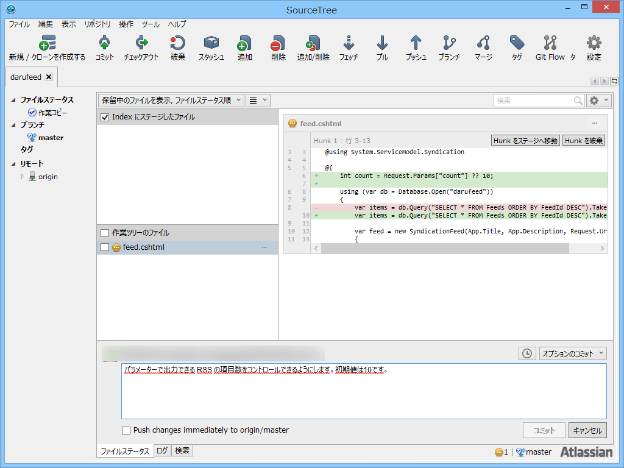Click the チェックアウト (Checkout) toolbar icon
This screenshot has width=624, height=468.
pos(141,43)
